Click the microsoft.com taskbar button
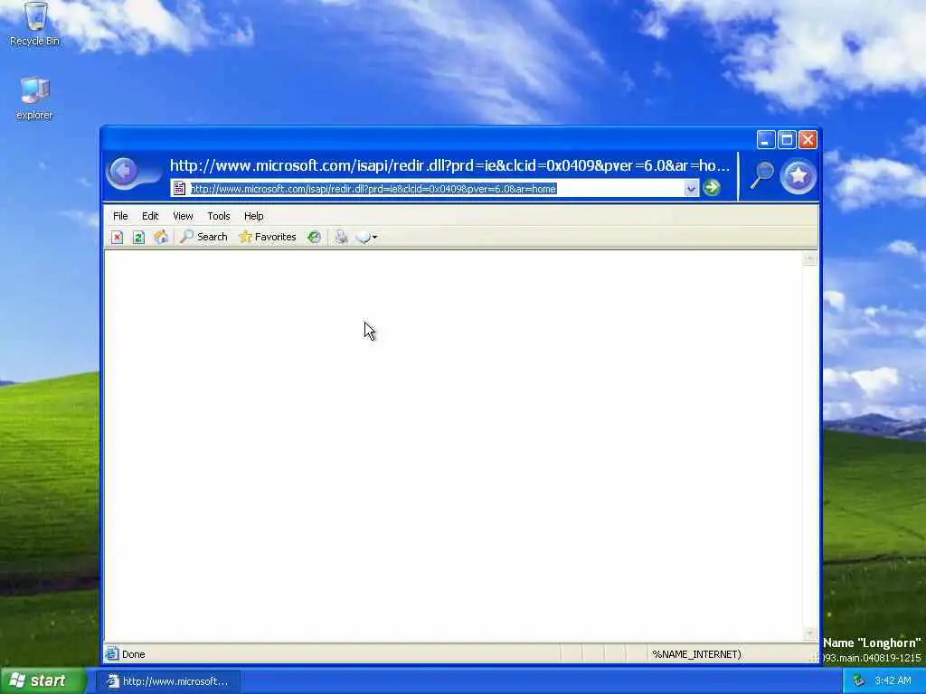 169,681
